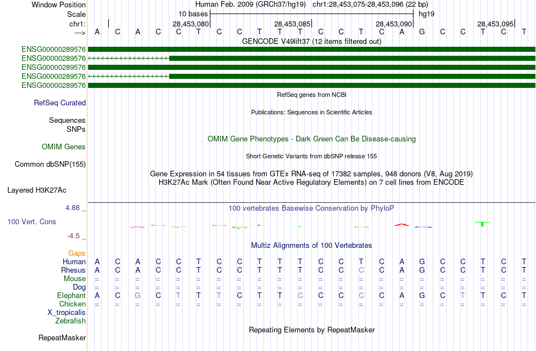Click the blue PhyloP mark under base G
This screenshot has height=351, width=536.
[423, 227]
